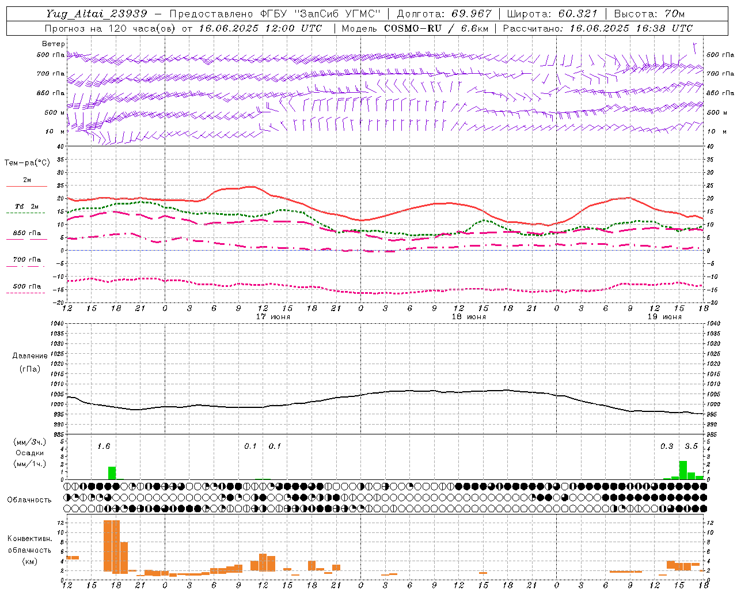The width and height of the screenshot is (737, 590).
Task: Click the 19 июня date label
Action: coord(664,317)
